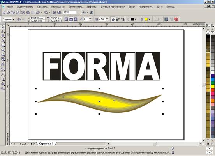Click the Print icon in standard toolbar

tap(18, 12)
